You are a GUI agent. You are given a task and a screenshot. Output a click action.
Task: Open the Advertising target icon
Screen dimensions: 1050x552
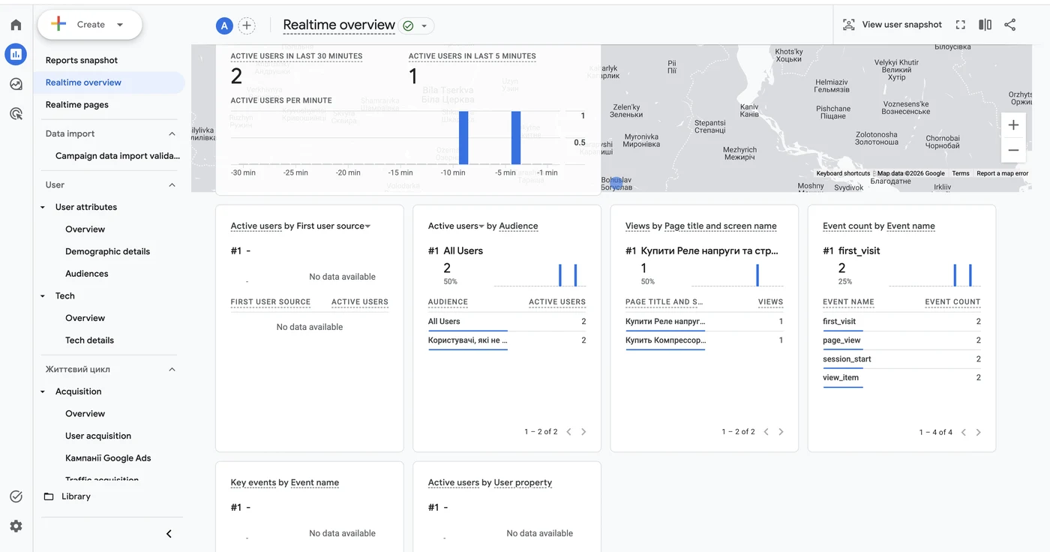[x=16, y=114]
